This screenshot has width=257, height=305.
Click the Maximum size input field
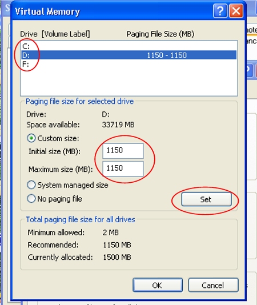click(x=123, y=168)
